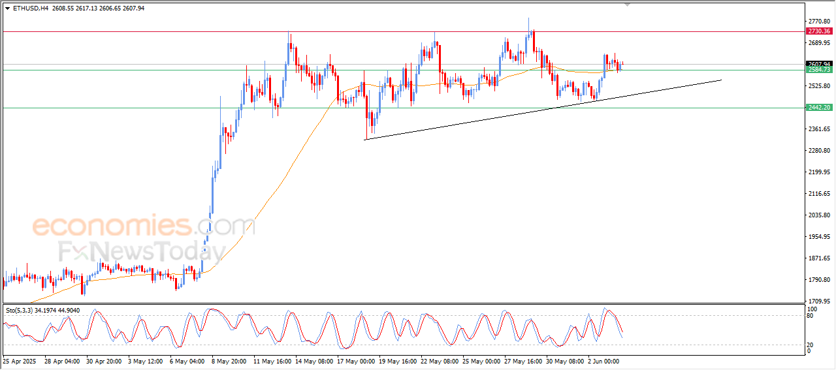Click the 3 May 12:00 time label
Screen dimensions: 836x370
[145, 361]
